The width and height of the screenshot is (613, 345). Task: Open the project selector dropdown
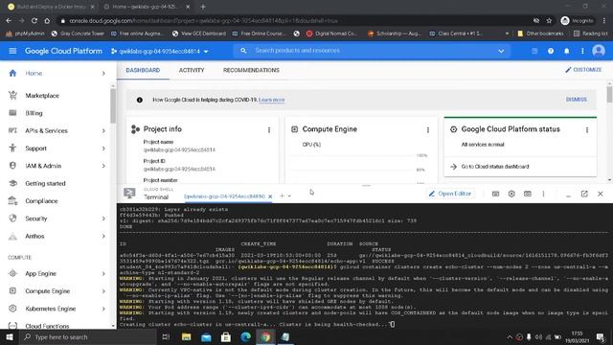point(160,51)
